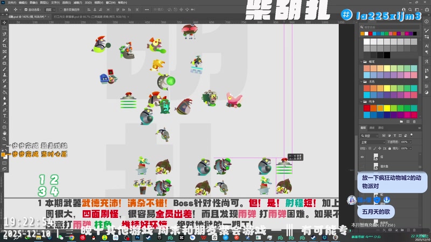431x242 pixels.
Task: Pick the black swatch in grayscale rows
Action: click(x=387, y=55)
